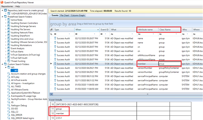Sort by the What column header

click(123, 30)
